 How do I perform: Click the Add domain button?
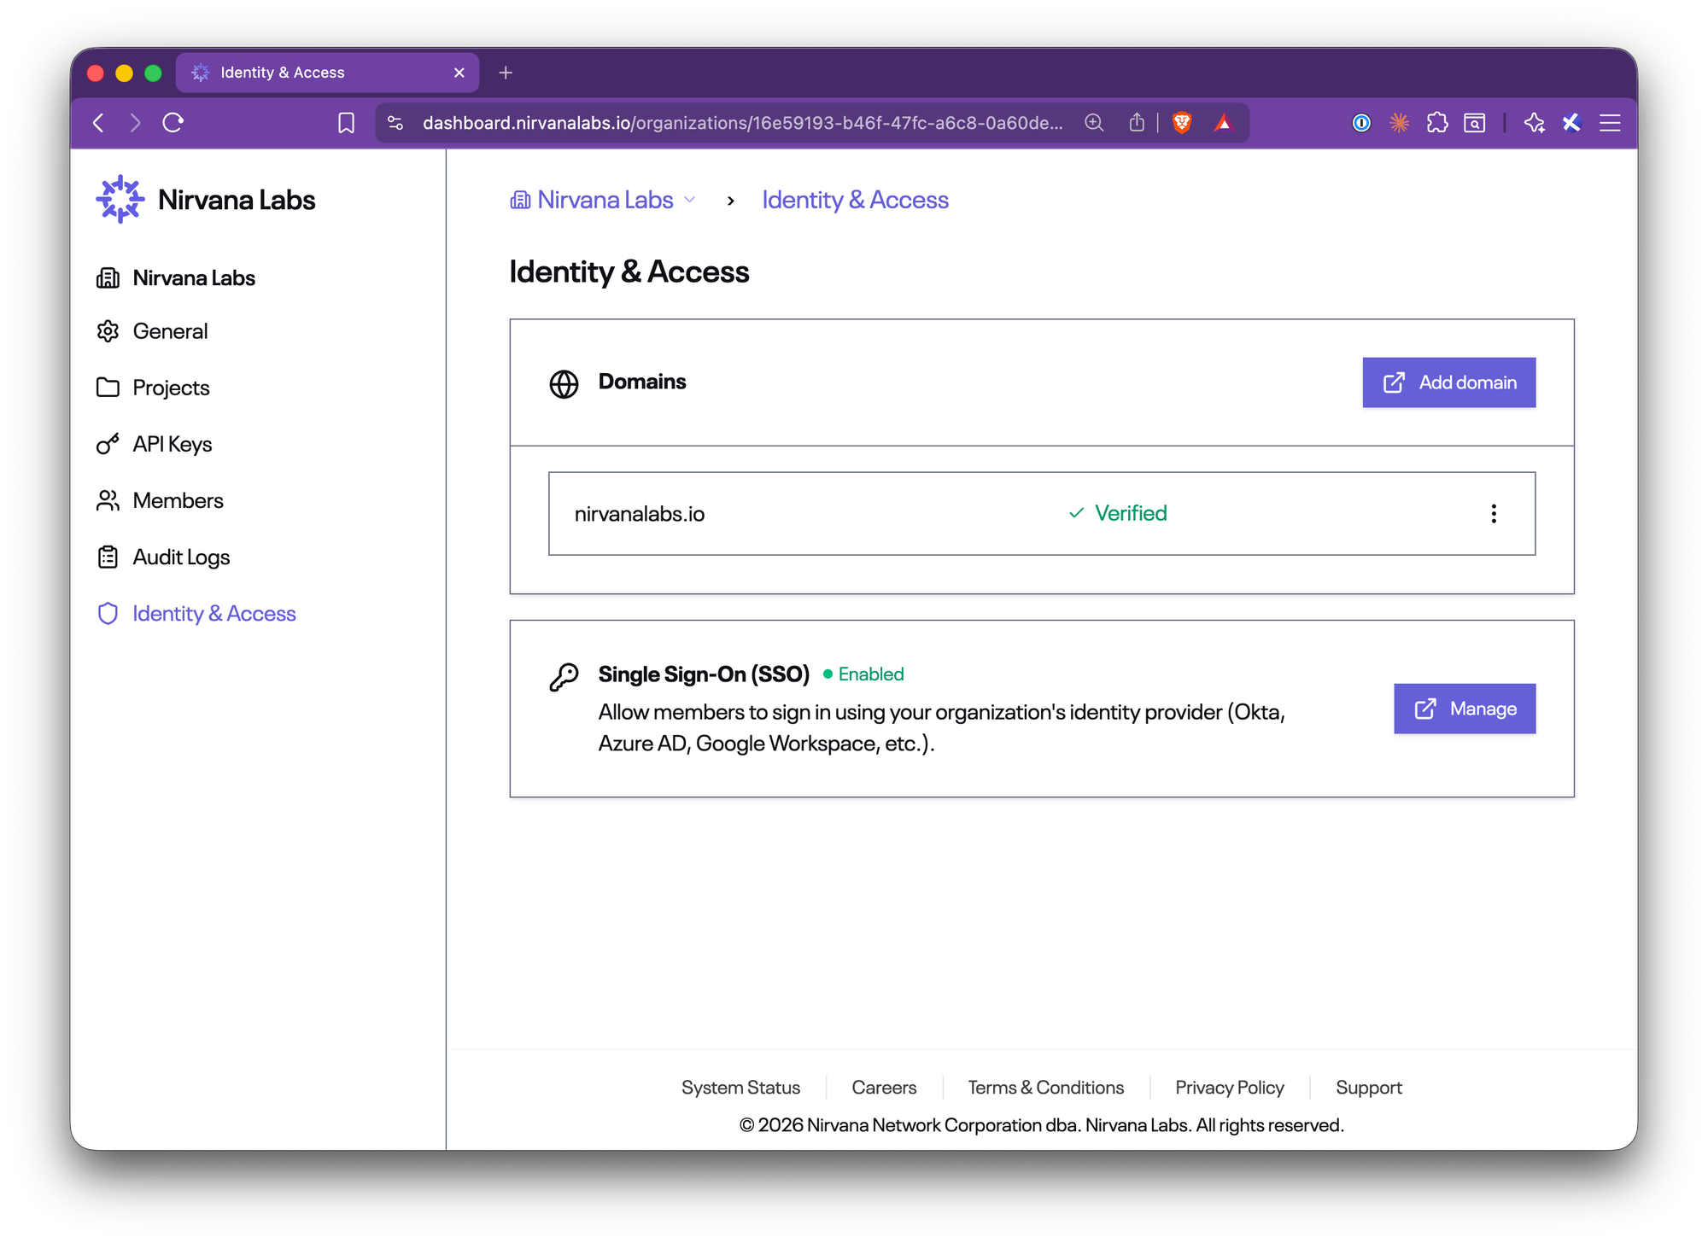pyautogui.click(x=1448, y=382)
